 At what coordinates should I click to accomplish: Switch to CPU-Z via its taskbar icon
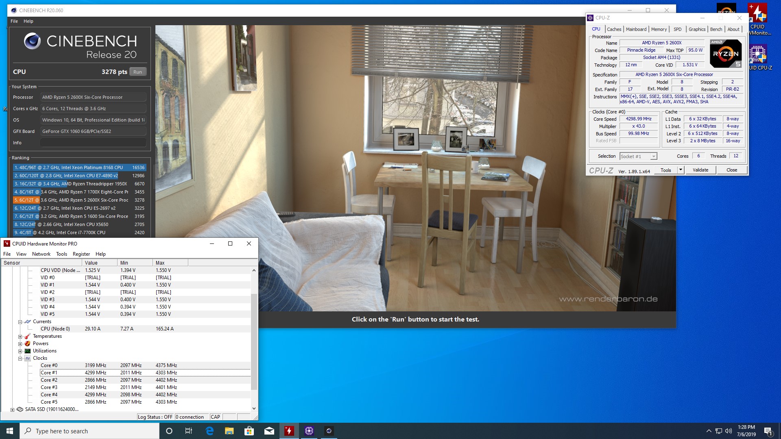(309, 431)
